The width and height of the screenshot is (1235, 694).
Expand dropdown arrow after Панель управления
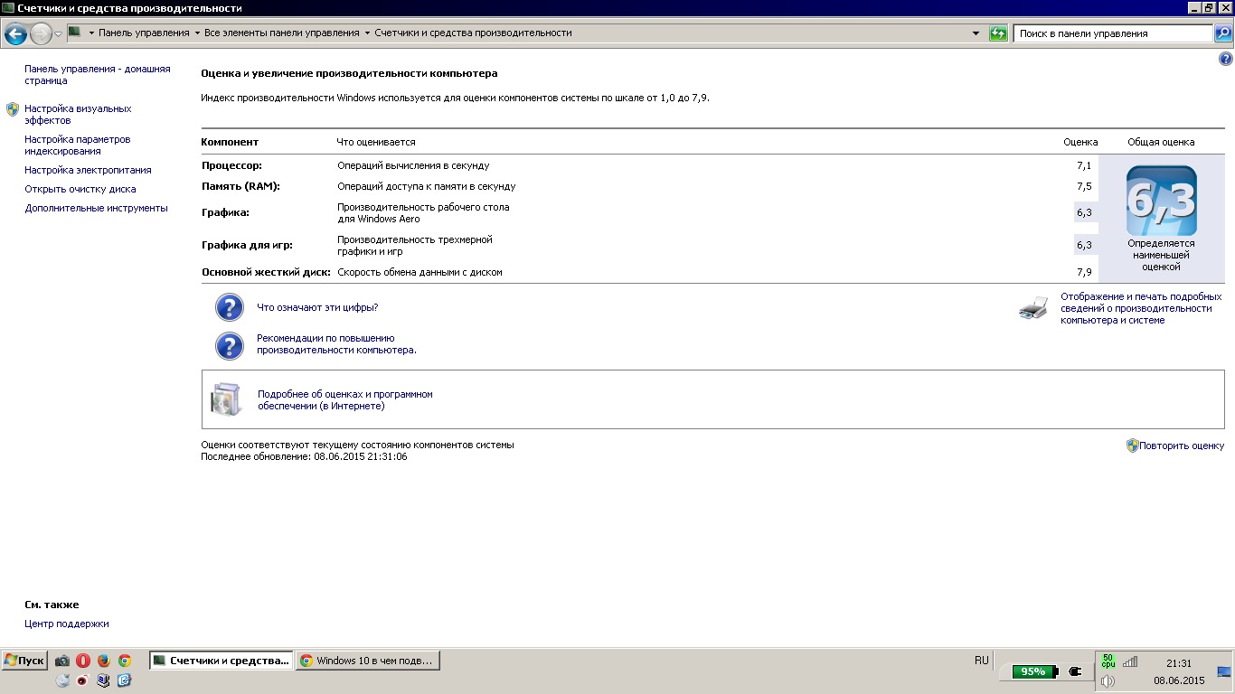click(x=197, y=33)
